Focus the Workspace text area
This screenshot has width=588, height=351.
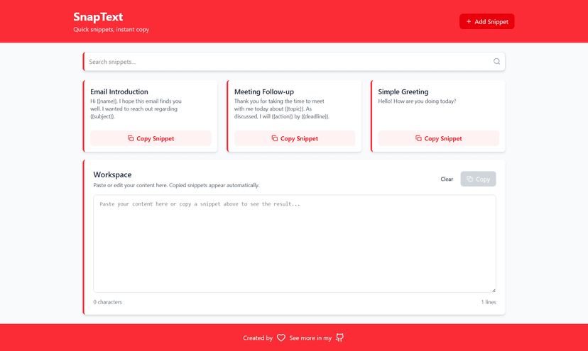coord(295,243)
